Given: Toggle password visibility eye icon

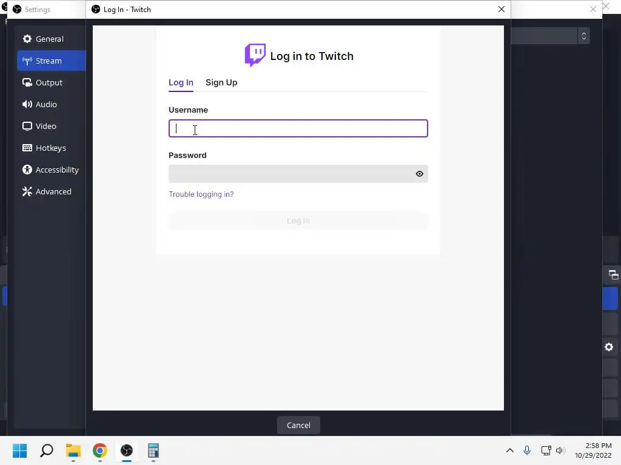Looking at the screenshot, I should (420, 174).
